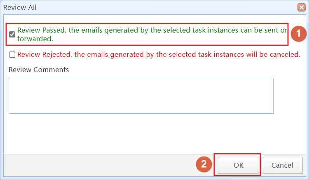The height and width of the screenshot is (180, 309).
Task: Click the orange number 2 badge
Action: coord(204,164)
